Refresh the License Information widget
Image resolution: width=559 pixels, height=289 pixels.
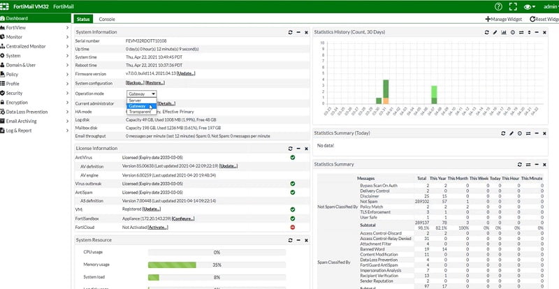coord(290,149)
